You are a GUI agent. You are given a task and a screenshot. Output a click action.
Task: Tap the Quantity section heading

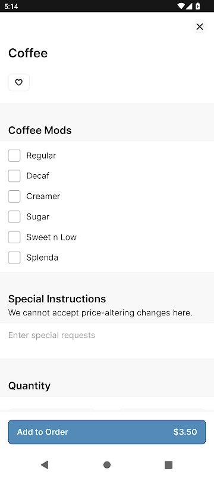pyautogui.click(x=29, y=386)
